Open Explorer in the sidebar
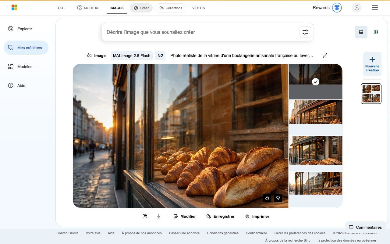This screenshot has width=390, height=244. click(x=20, y=29)
